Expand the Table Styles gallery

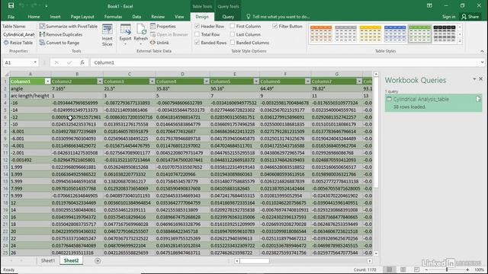(x=460, y=42)
